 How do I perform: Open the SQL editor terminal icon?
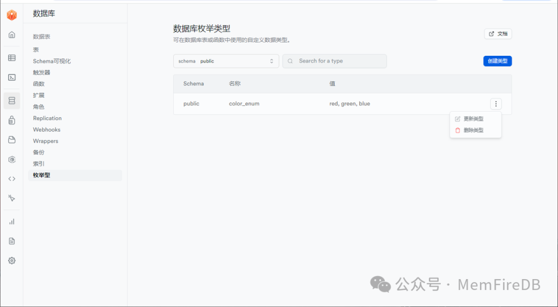12,78
